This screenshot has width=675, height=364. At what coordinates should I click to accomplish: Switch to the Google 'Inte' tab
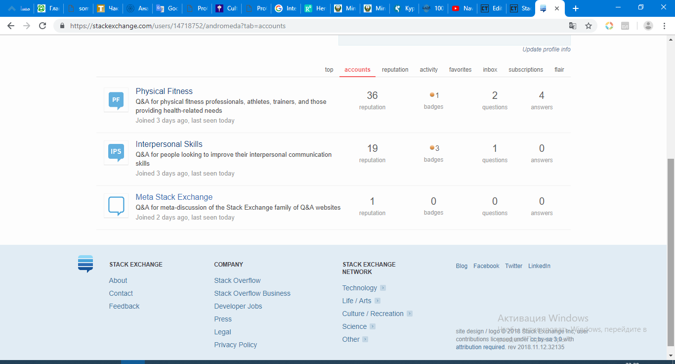coord(285,8)
